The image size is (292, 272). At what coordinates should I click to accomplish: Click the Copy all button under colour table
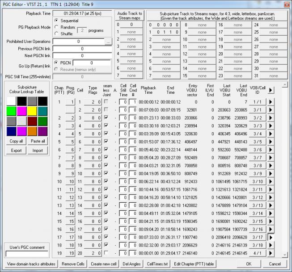coord(16,141)
